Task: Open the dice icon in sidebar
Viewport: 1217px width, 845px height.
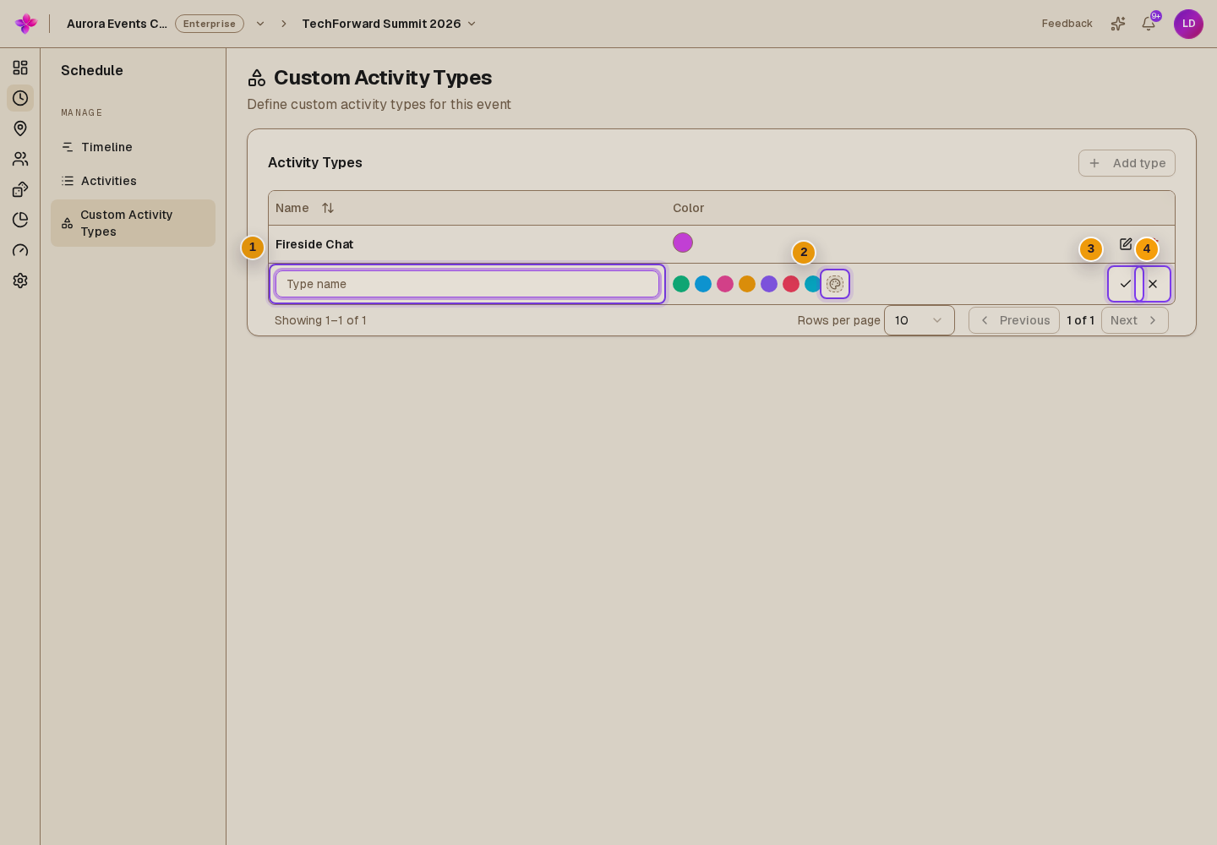Action: [20, 189]
